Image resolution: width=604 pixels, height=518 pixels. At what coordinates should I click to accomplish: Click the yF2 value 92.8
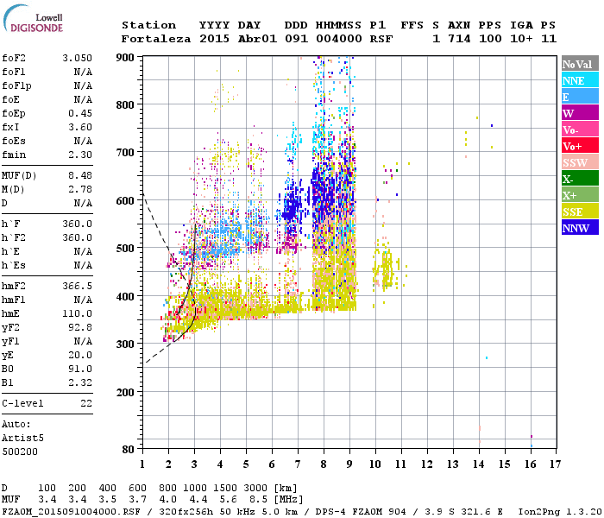tap(80, 327)
